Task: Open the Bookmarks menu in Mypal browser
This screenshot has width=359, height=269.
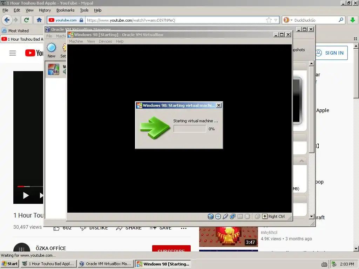Action: (x=65, y=10)
